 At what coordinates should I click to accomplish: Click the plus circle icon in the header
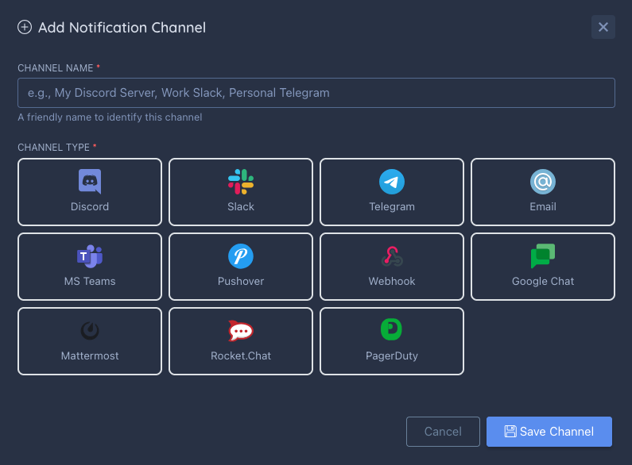[25, 27]
